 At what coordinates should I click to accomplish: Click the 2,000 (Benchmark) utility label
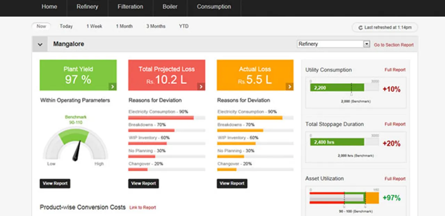[x=356, y=101]
